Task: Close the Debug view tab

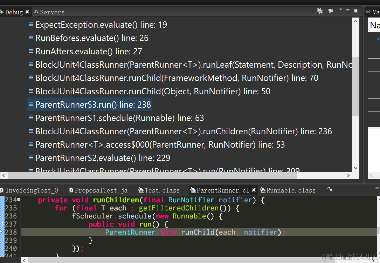Action: tap(27, 12)
